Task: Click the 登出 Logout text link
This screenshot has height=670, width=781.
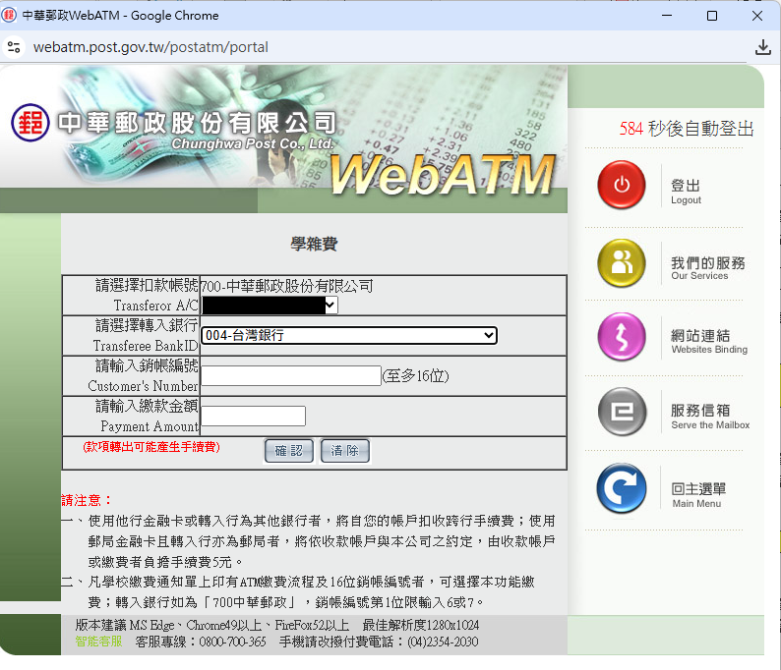Action: tap(686, 191)
